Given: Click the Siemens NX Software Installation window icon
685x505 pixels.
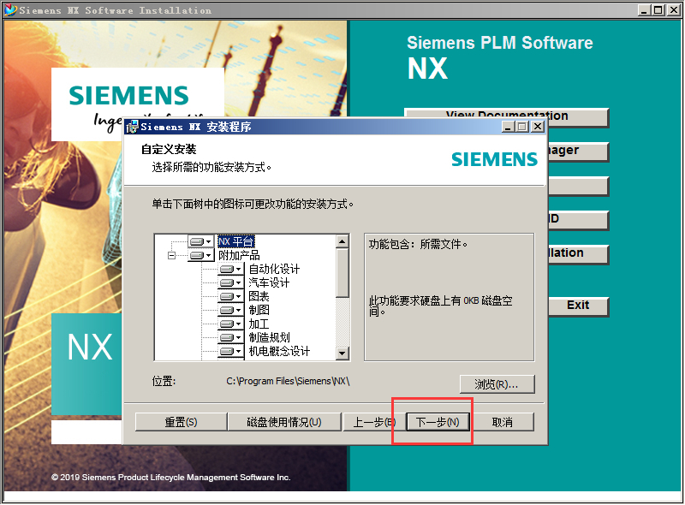Looking at the screenshot, I should [x=10, y=9].
